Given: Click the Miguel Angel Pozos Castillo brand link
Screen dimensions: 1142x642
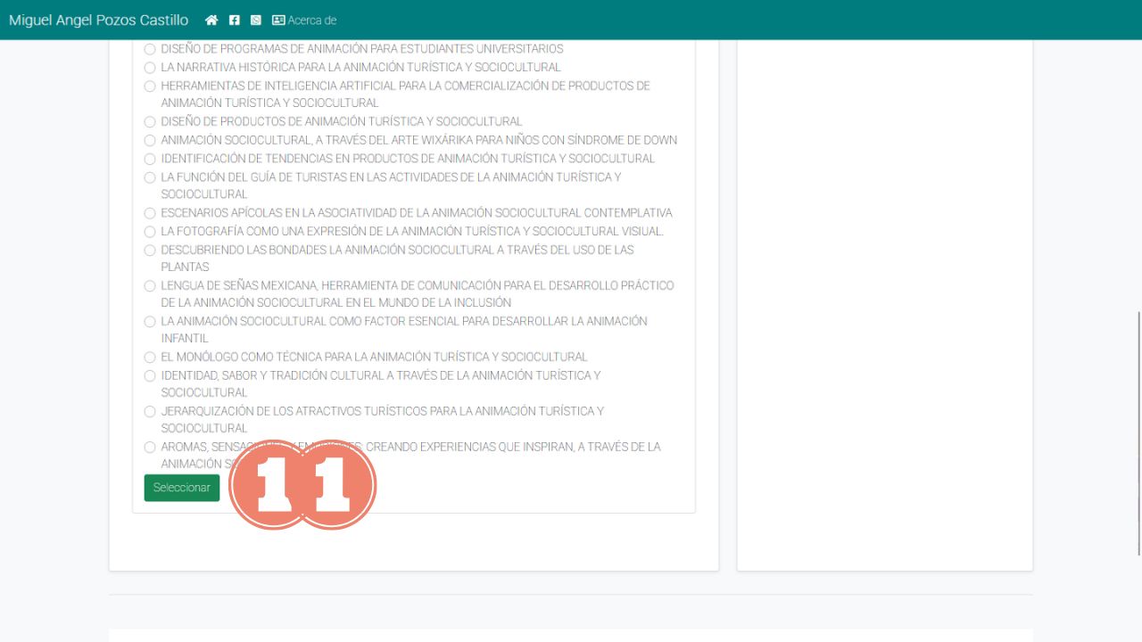Looking at the screenshot, I should tap(98, 20).
